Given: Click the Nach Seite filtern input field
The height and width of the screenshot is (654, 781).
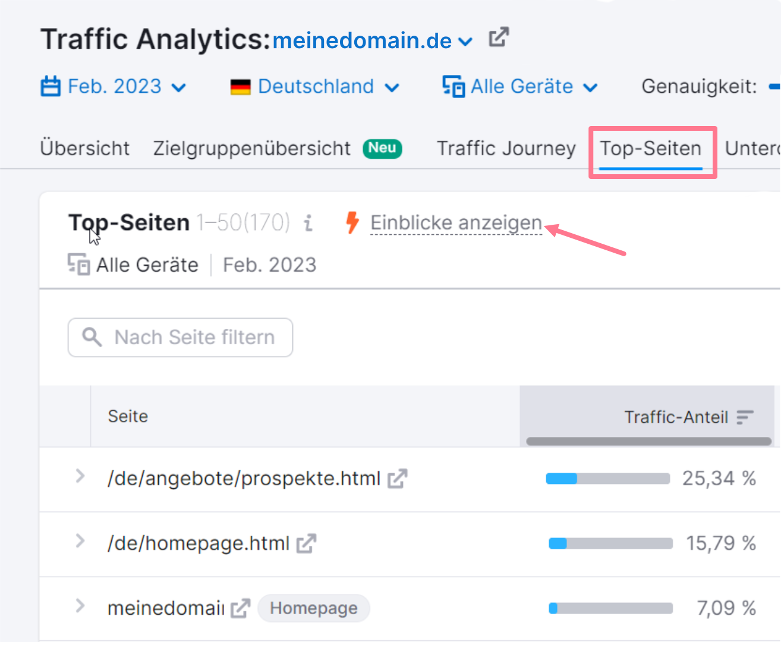Looking at the screenshot, I should [180, 337].
